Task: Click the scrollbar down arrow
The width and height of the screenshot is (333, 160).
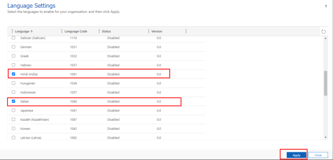Action: click(x=326, y=138)
